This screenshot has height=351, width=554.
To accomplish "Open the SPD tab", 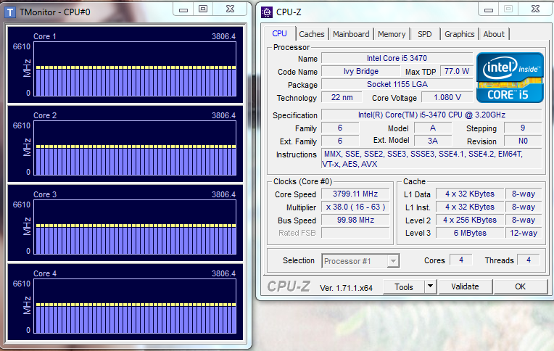I will 425,34.
